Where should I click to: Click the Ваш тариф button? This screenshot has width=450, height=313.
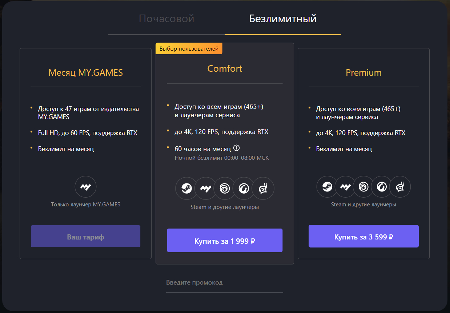coord(85,237)
